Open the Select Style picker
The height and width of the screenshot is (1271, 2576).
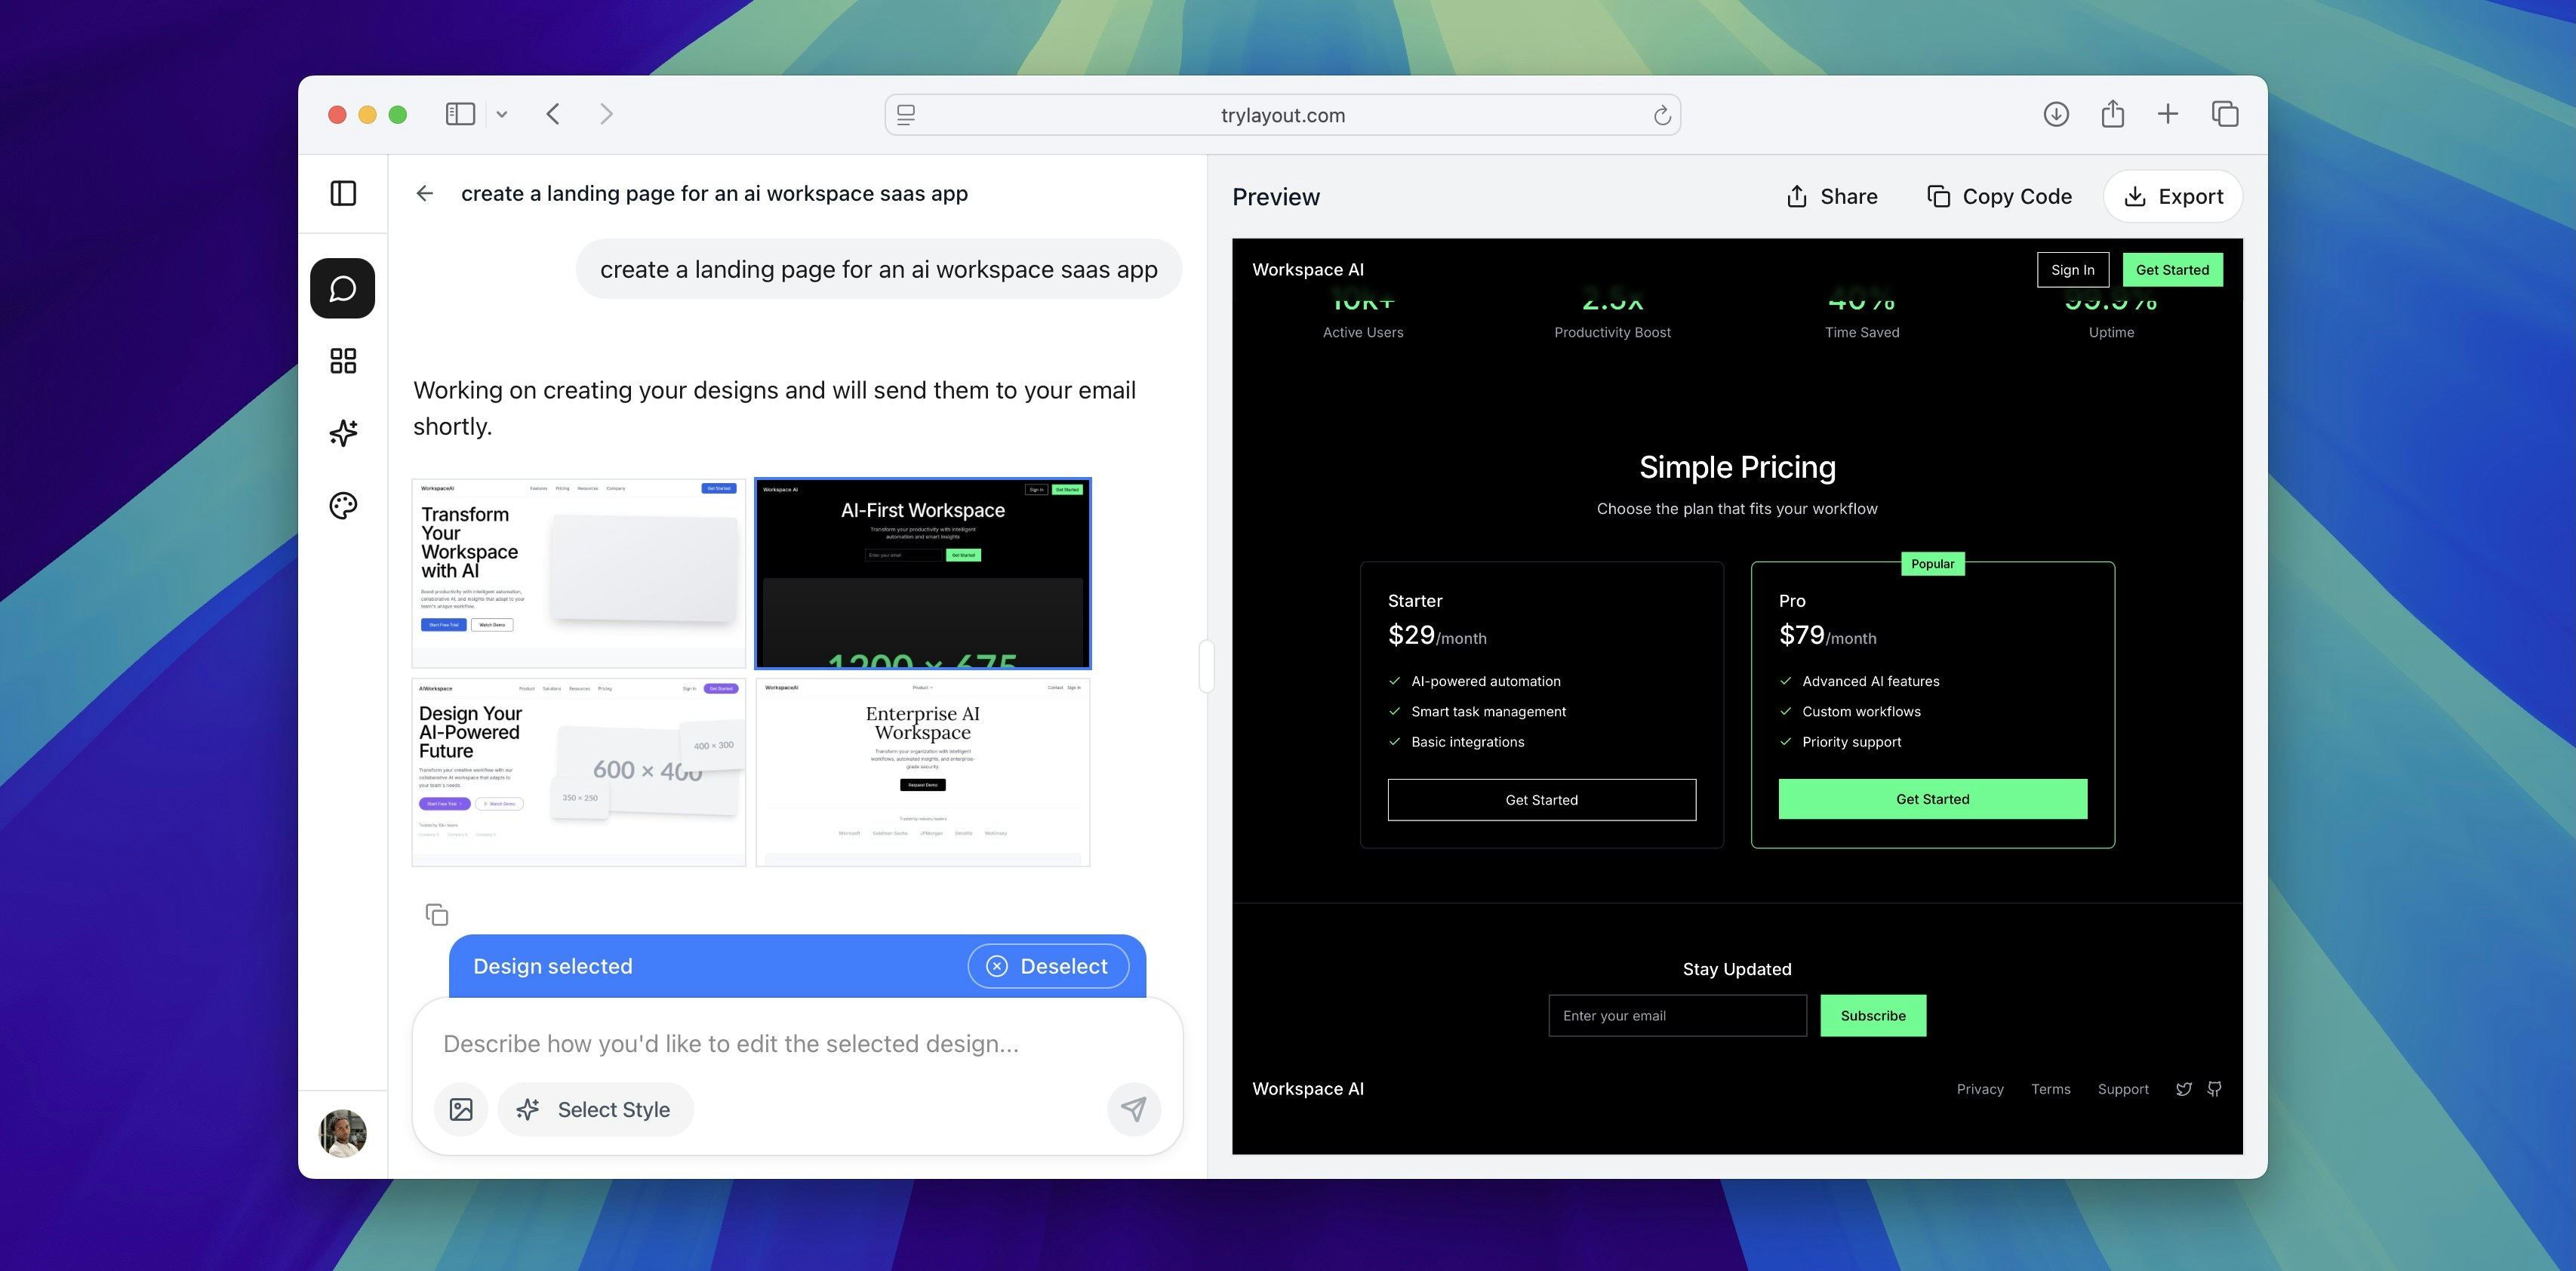[595, 1109]
